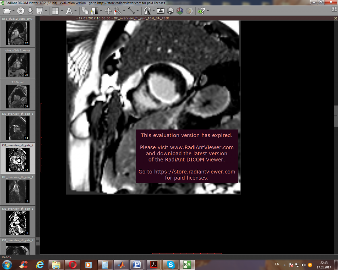338x270 pixels.
Task: Click the Ready status bar text
Action: 7,257
